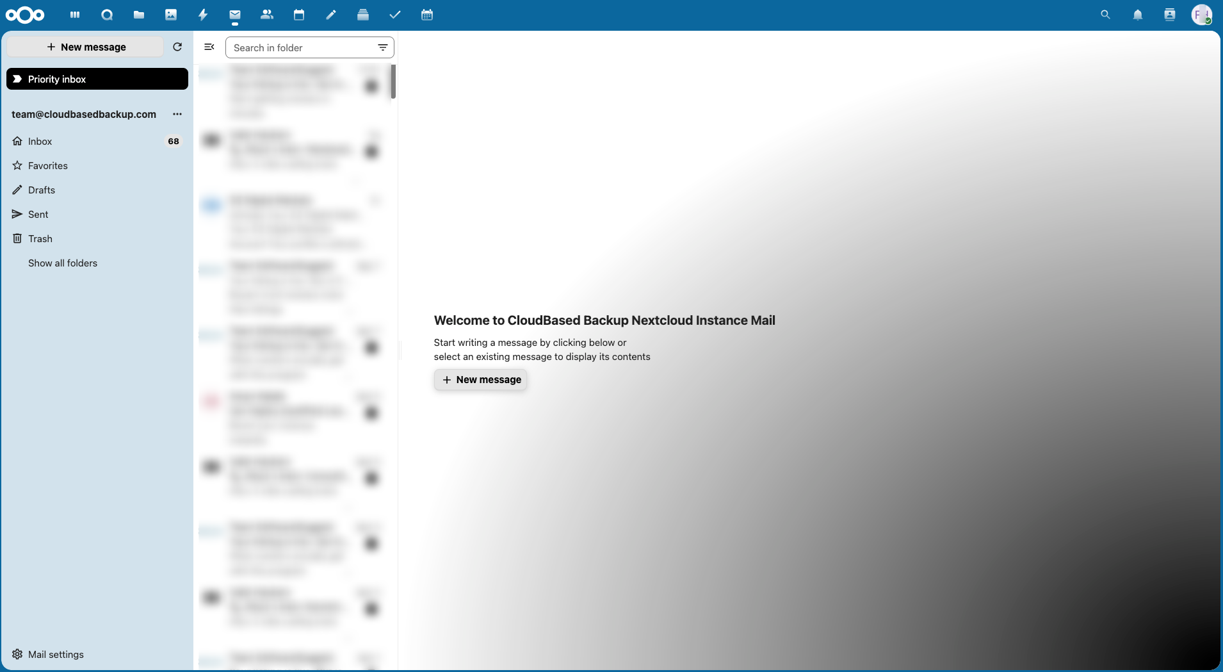Open account actions for team@cloudbasedbackup.com

[177, 114]
